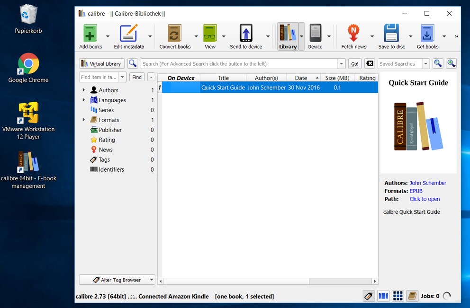
Task: Open calibre 64bit desktop shortcut
Action: pos(28,170)
